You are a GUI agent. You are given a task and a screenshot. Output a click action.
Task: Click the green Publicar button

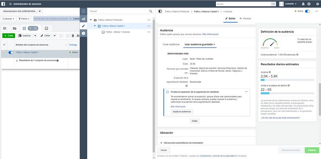[x=312, y=150]
